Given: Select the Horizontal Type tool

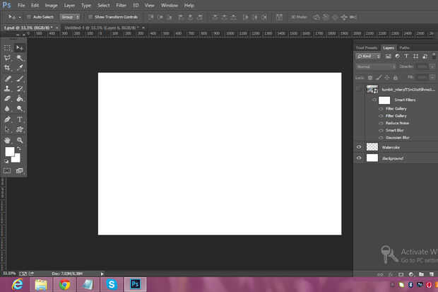Looking at the screenshot, I should point(20,119).
